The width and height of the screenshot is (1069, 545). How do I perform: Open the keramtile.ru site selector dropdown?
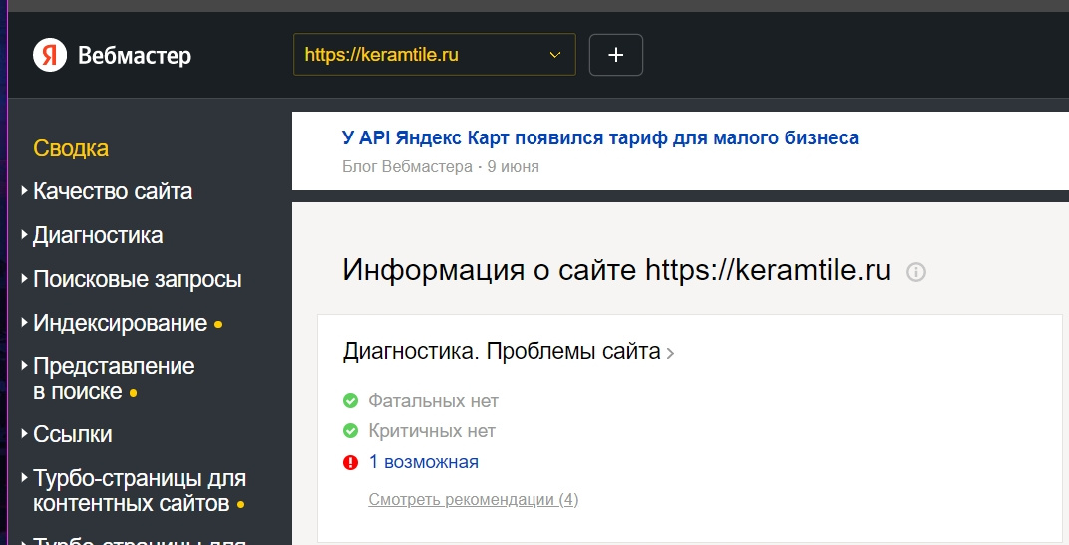[x=435, y=55]
